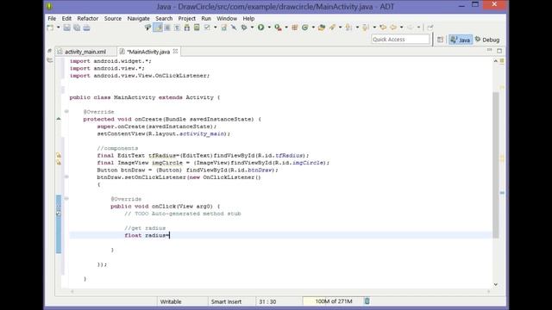Open dropdown next to Search pencil icon
This screenshot has height=310, width=552.
(340, 28)
